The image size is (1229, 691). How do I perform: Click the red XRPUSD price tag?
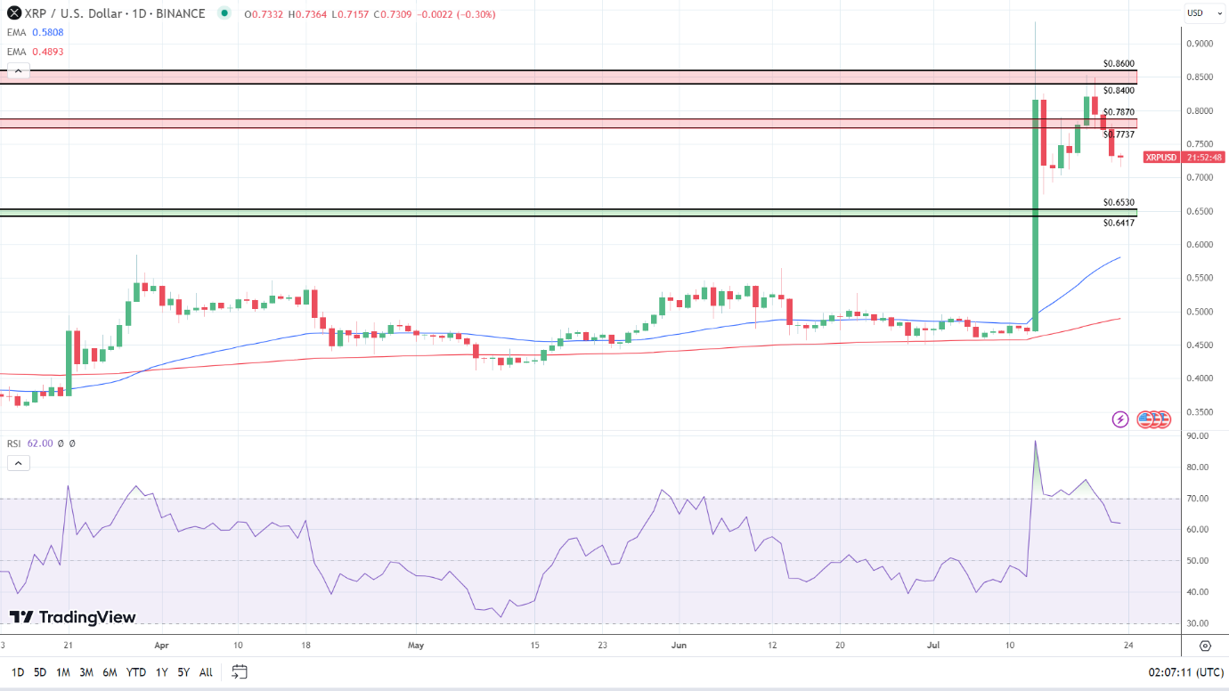pos(1161,158)
